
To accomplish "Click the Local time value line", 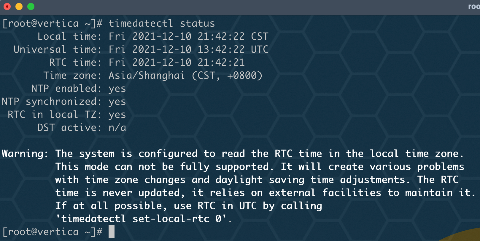I will pyautogui.click(x=188, y=36).
